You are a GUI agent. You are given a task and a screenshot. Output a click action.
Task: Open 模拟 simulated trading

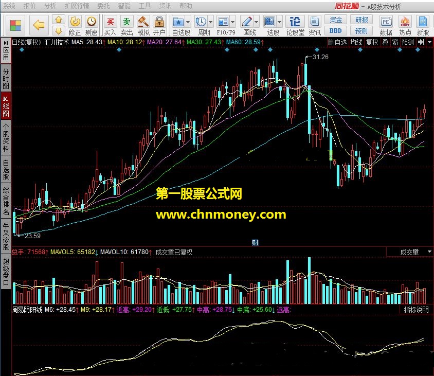143,26
